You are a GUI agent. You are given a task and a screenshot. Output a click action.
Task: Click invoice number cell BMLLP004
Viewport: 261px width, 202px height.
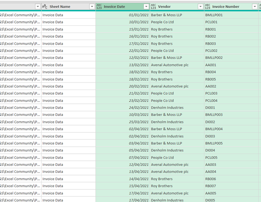[x=231, y=129]
